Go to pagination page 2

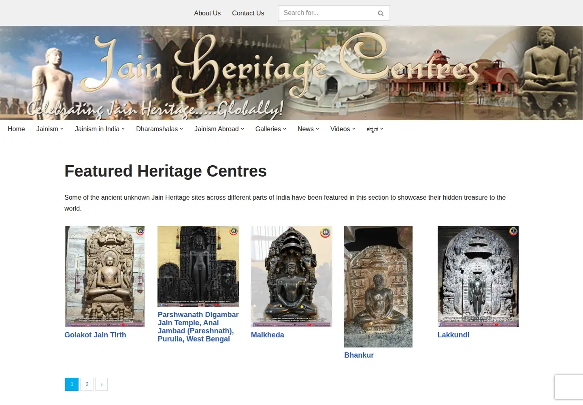click(x=87, y=384)
